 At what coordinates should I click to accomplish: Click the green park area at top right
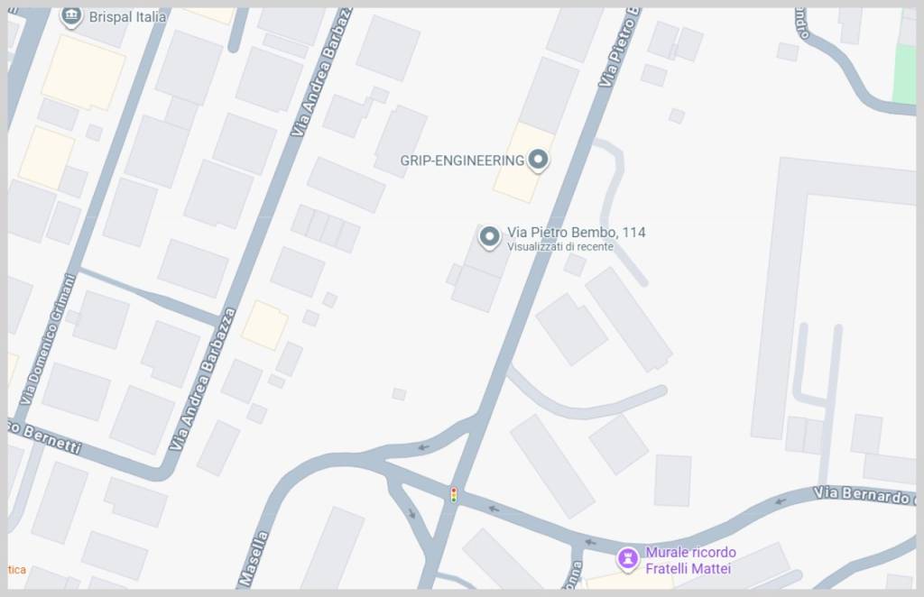tap(903, 74)
